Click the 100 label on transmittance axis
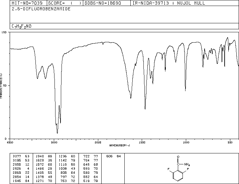 pyautogui.click(x=4, y=32)
